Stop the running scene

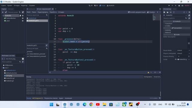[x=175, y=5]
